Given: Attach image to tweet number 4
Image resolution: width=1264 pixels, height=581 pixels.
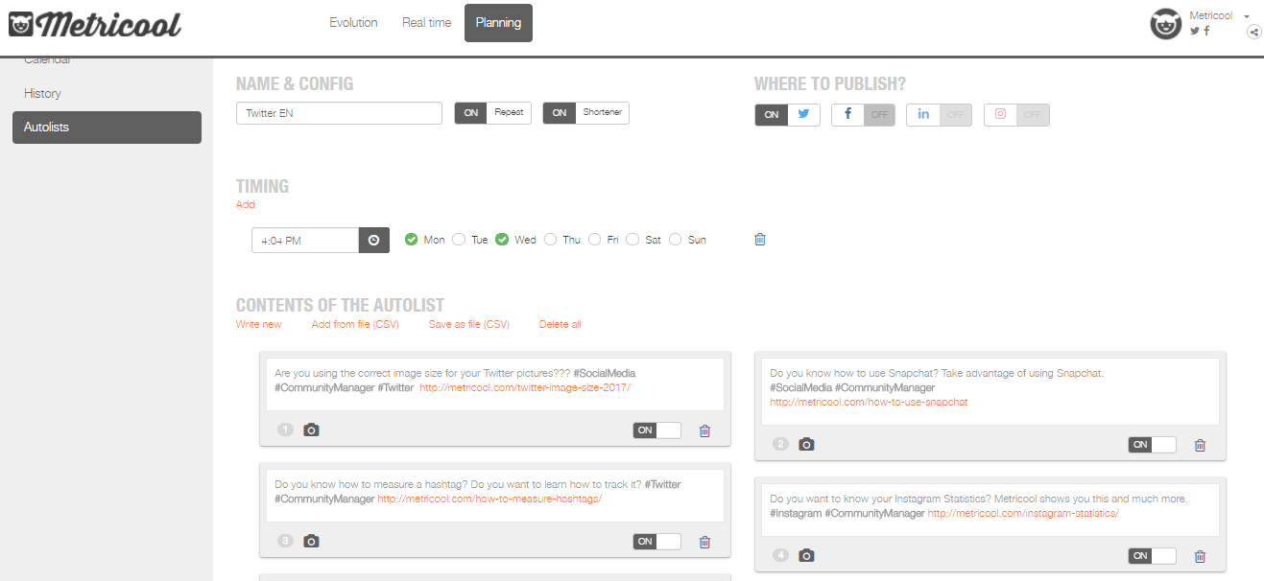Looking at the screenshot, I should (x=806, y=556).
